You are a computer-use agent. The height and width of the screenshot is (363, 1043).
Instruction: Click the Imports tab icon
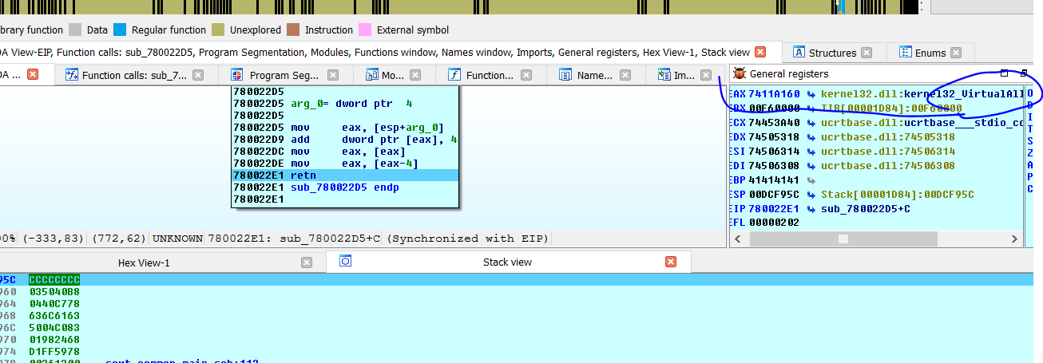click(664, 75)
